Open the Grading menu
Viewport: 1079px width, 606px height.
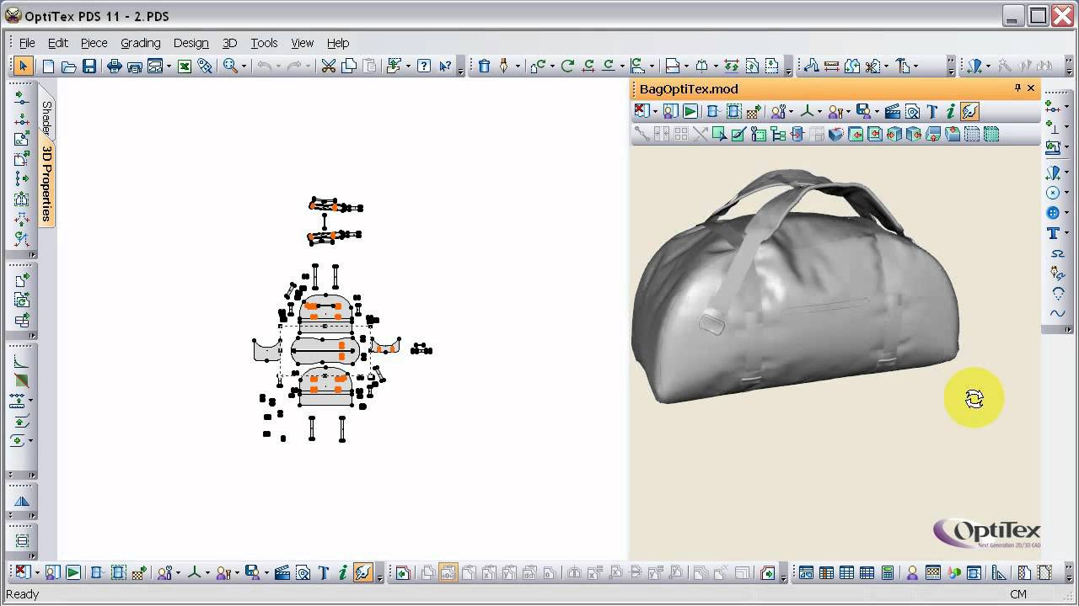(140, 43)
